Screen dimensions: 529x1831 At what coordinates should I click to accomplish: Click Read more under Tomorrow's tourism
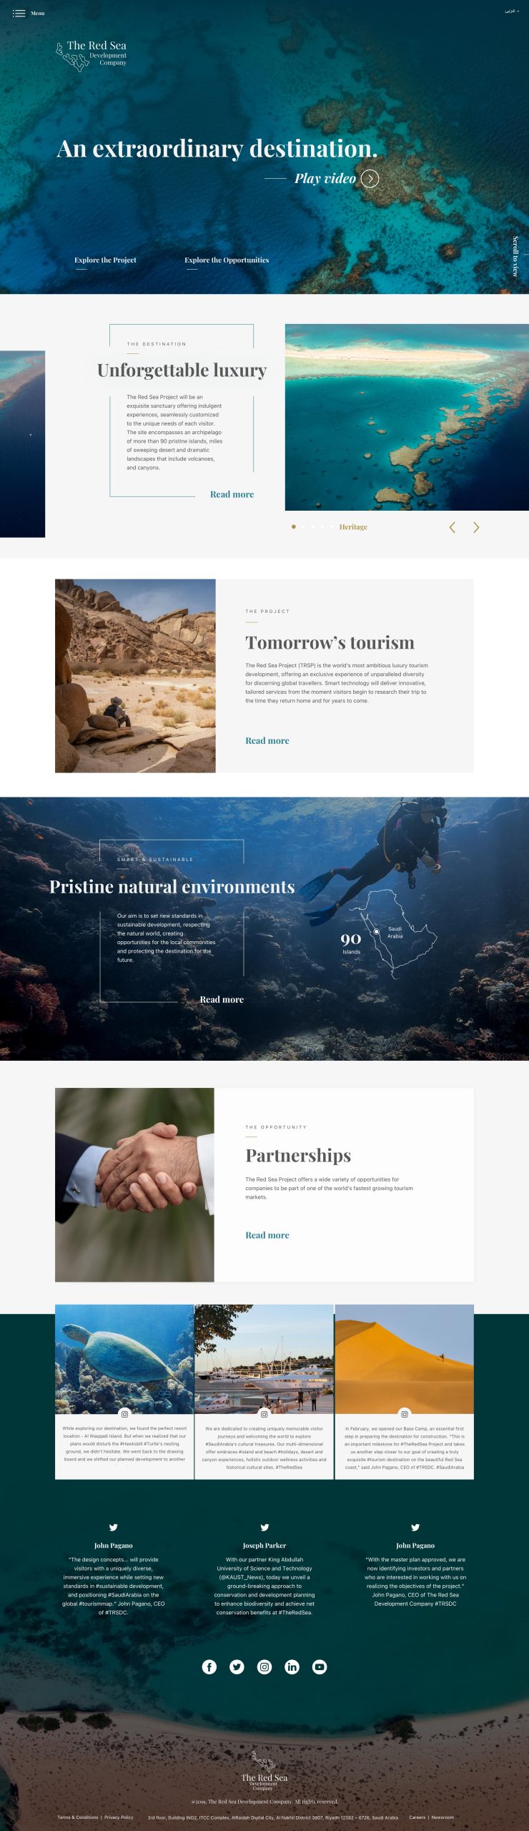coord(267,741)
